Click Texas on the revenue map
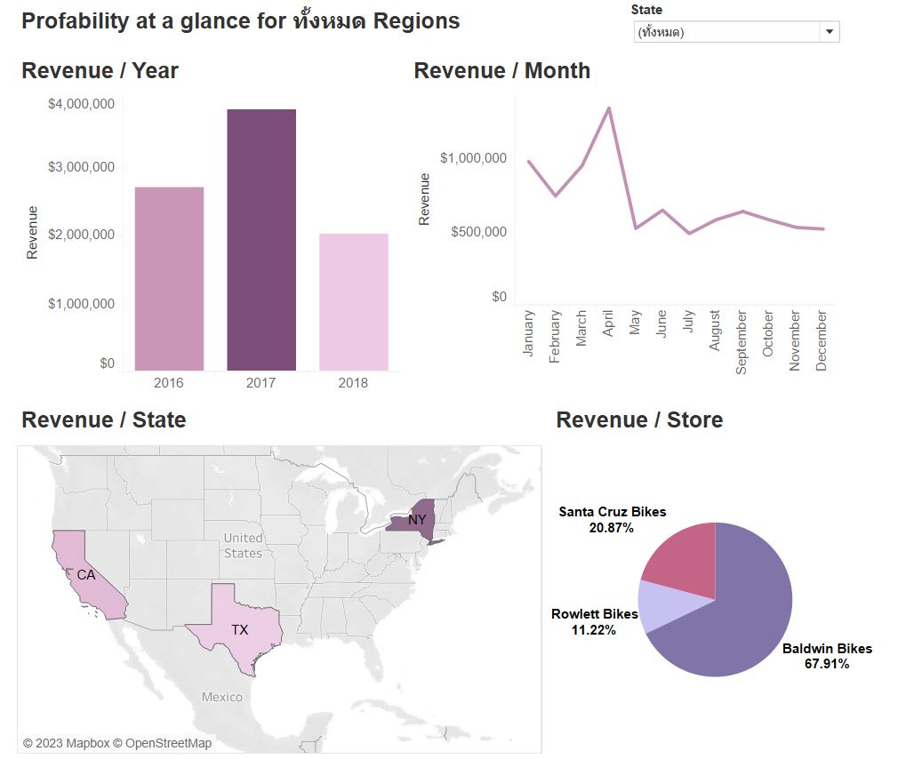Viewport: 914px width, 759px height. point(237,627)
